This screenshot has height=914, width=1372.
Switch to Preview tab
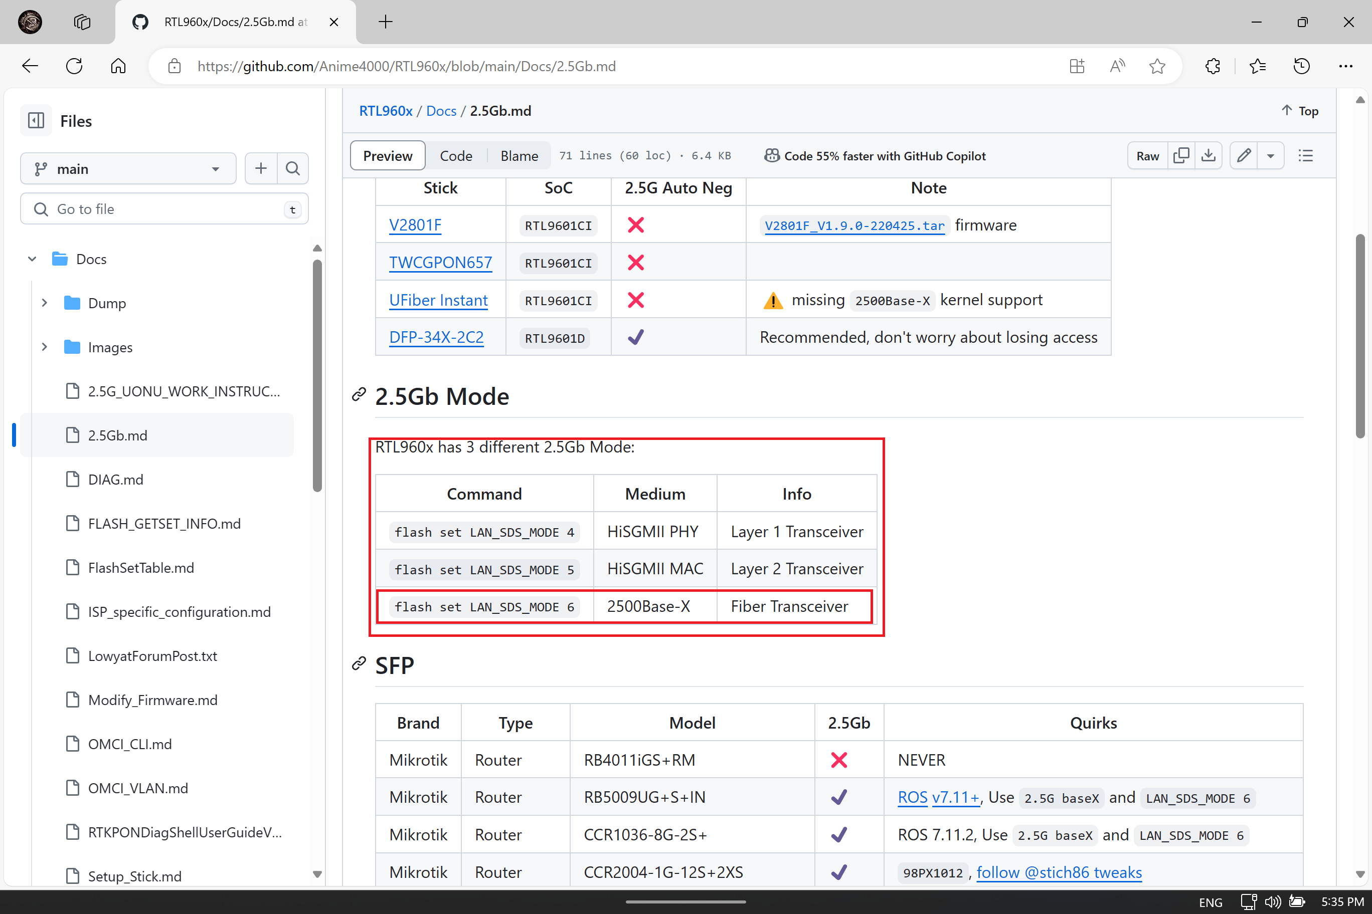pos(387,156)
